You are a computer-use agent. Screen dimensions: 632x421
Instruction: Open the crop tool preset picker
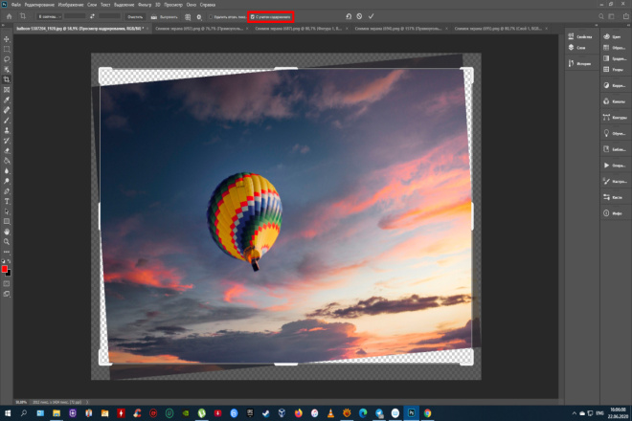[23, 16]
